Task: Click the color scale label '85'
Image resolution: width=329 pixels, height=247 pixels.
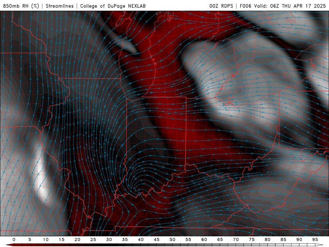Action: [x=283, y=240]
